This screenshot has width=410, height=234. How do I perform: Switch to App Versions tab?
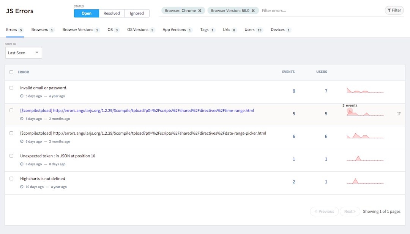(x=178, y=30)
